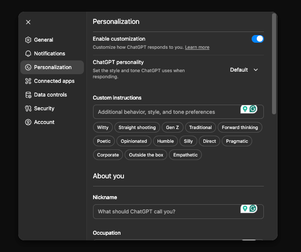Click the Security keys icon
The height and width of the screenshot is (252, 301).
28,108
